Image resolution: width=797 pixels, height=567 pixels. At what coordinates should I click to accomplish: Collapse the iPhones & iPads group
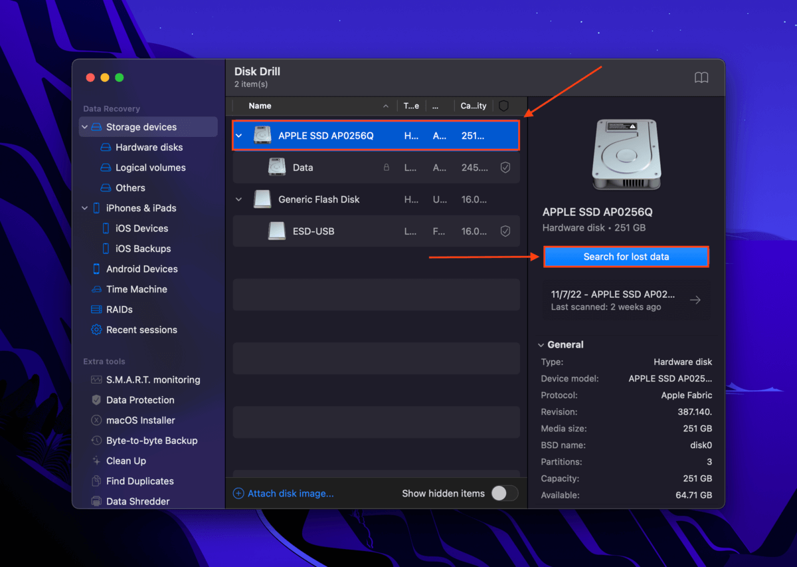click(x=84, y=208)
